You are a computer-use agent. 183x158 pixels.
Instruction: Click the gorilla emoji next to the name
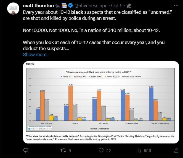click(x=57, y=5)
